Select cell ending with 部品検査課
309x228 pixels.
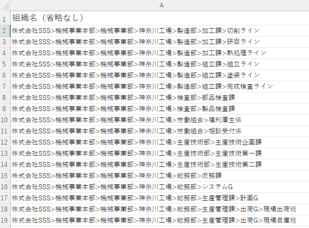click(160, 98)
